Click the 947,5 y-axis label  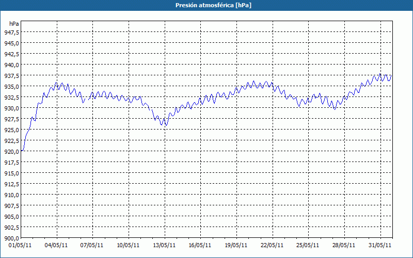(11, 32)
